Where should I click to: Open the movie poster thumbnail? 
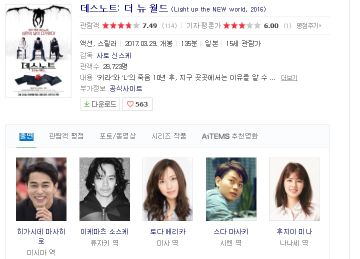tap(38, 51)
